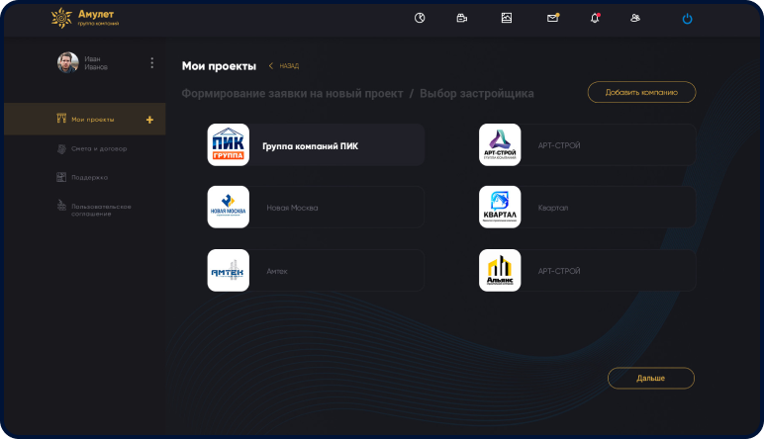Click the Пользовательское соглашение icon
The width and height of the screenshot is (764, 439).
coord(61,206)
